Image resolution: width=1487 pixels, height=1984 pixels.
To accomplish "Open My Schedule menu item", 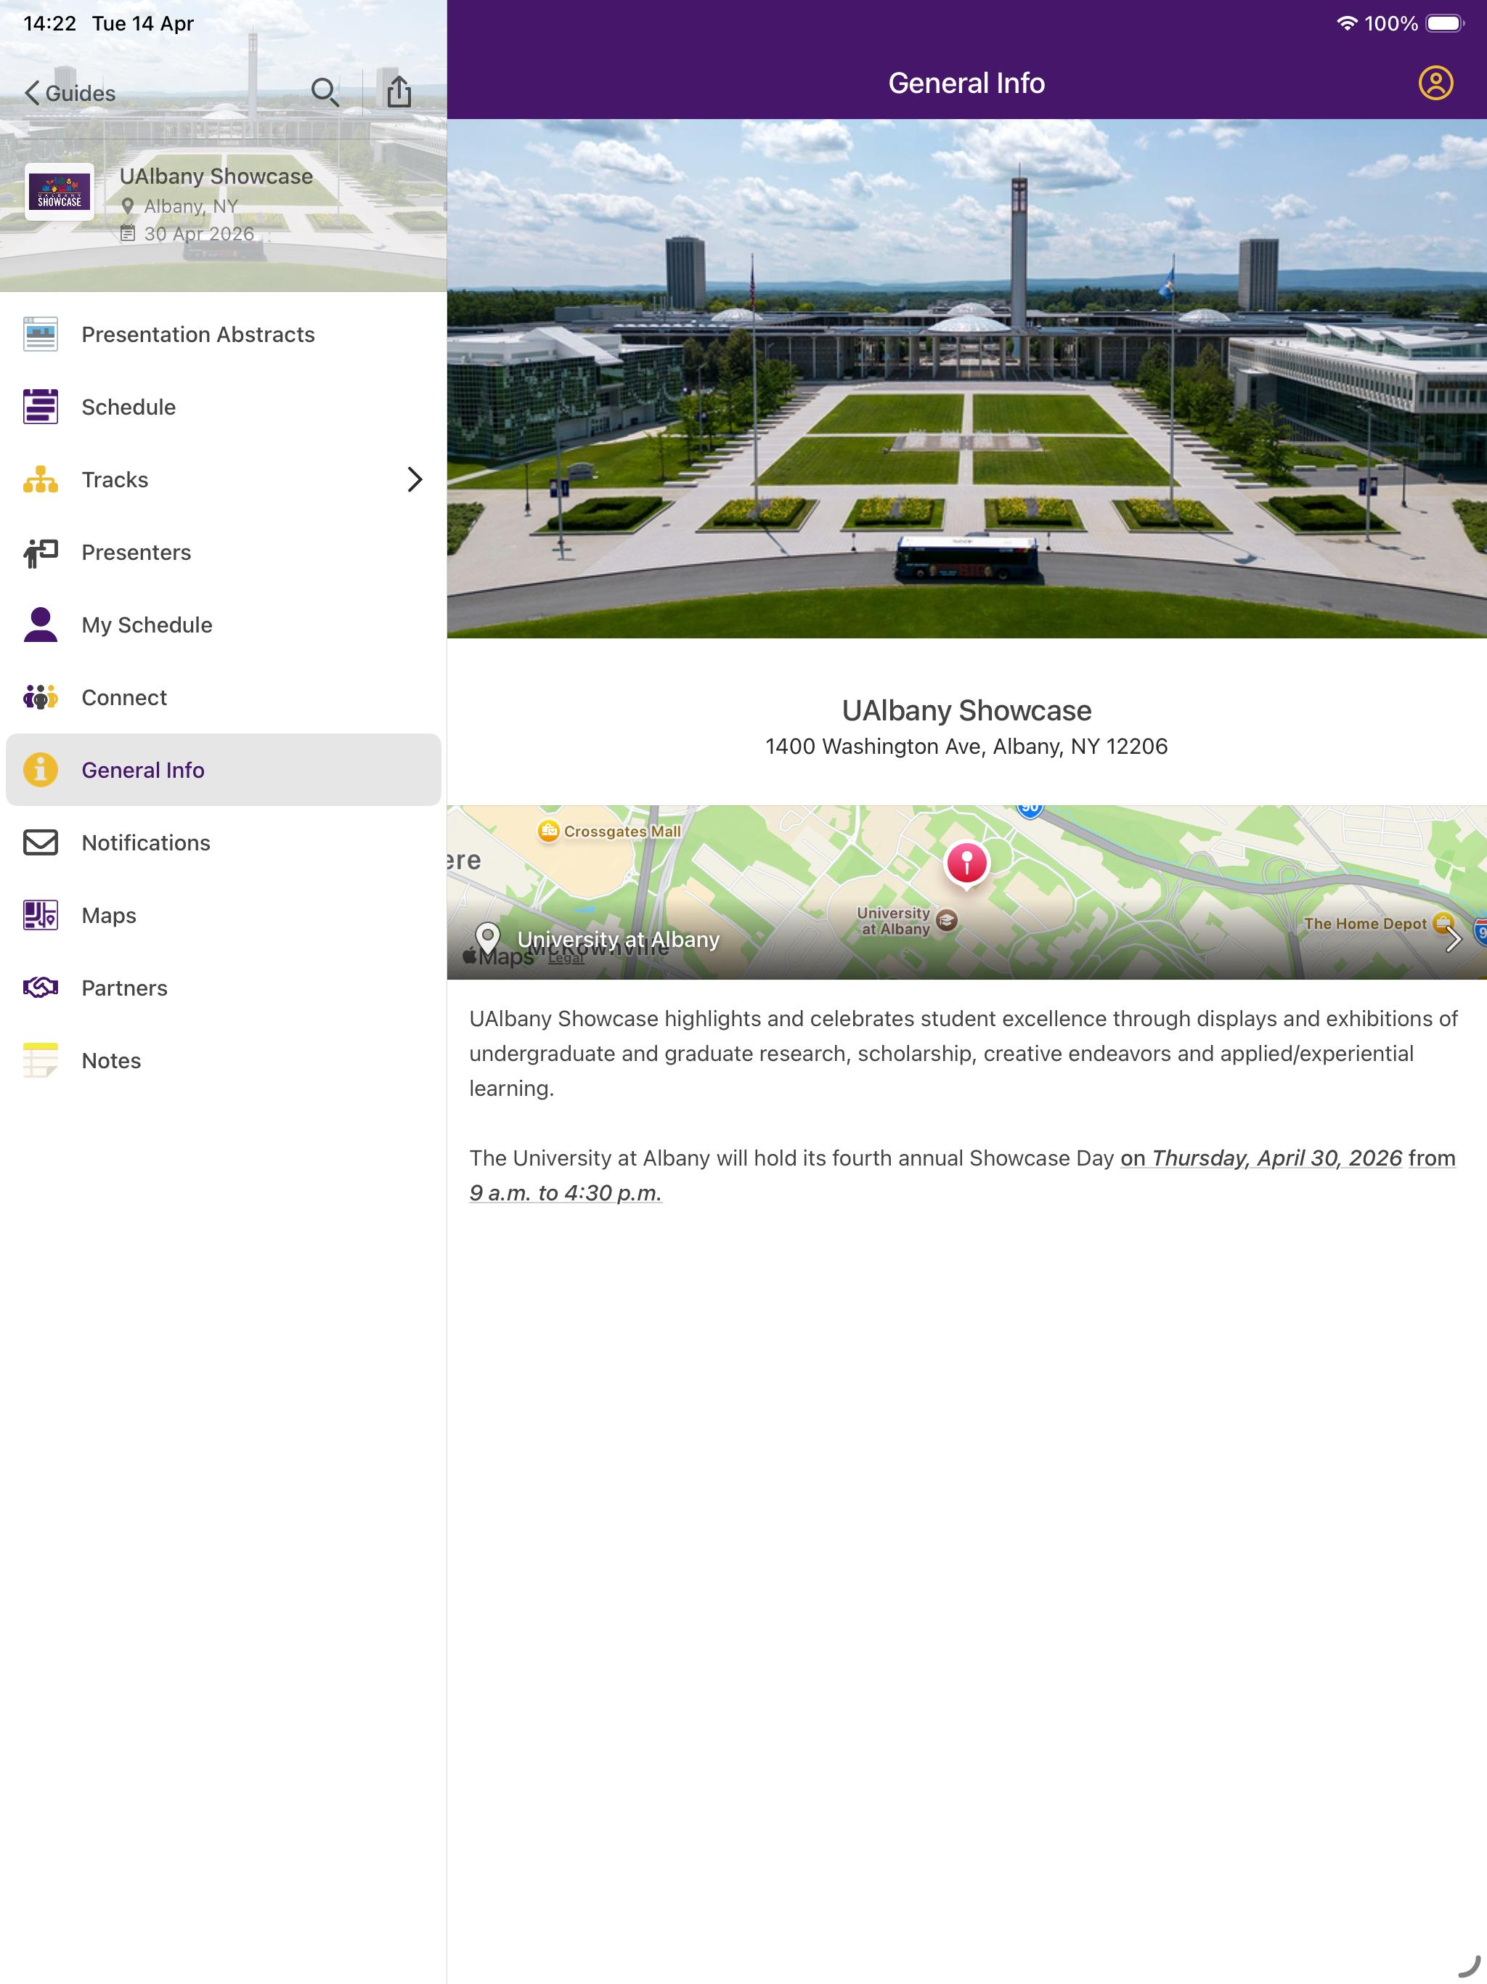I will (x=224, y=625).
